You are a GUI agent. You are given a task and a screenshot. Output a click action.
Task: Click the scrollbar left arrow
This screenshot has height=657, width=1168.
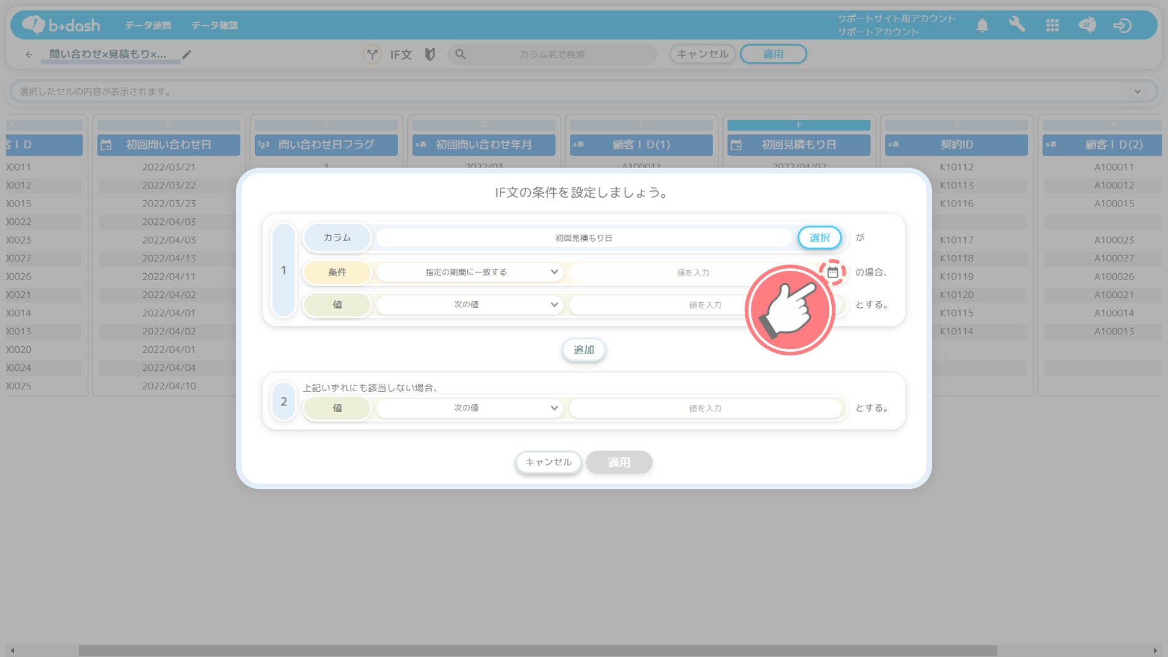click(12, 650)
